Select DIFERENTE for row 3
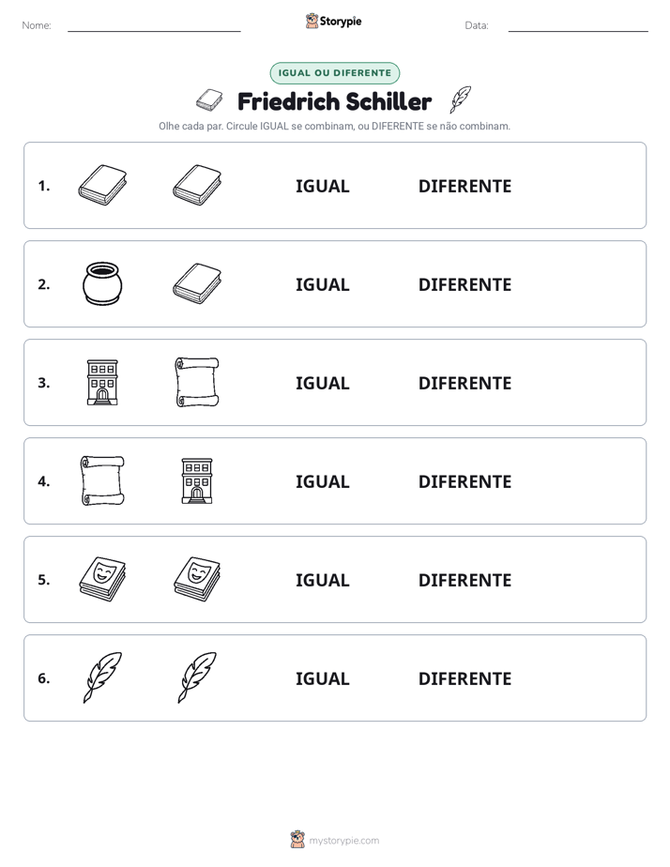The width and height of the screenshot is (670, 867). click(464, 383)
